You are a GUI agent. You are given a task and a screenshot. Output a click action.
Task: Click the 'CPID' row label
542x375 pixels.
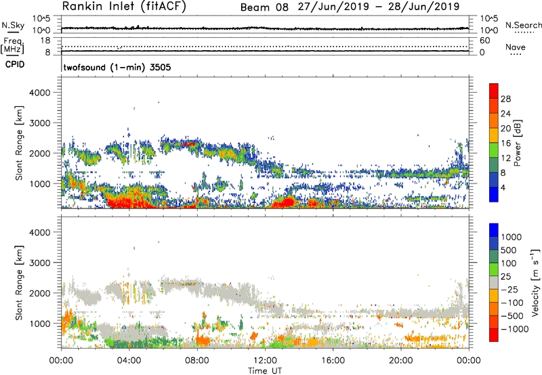pyautogui.click(x=15, y=64)
